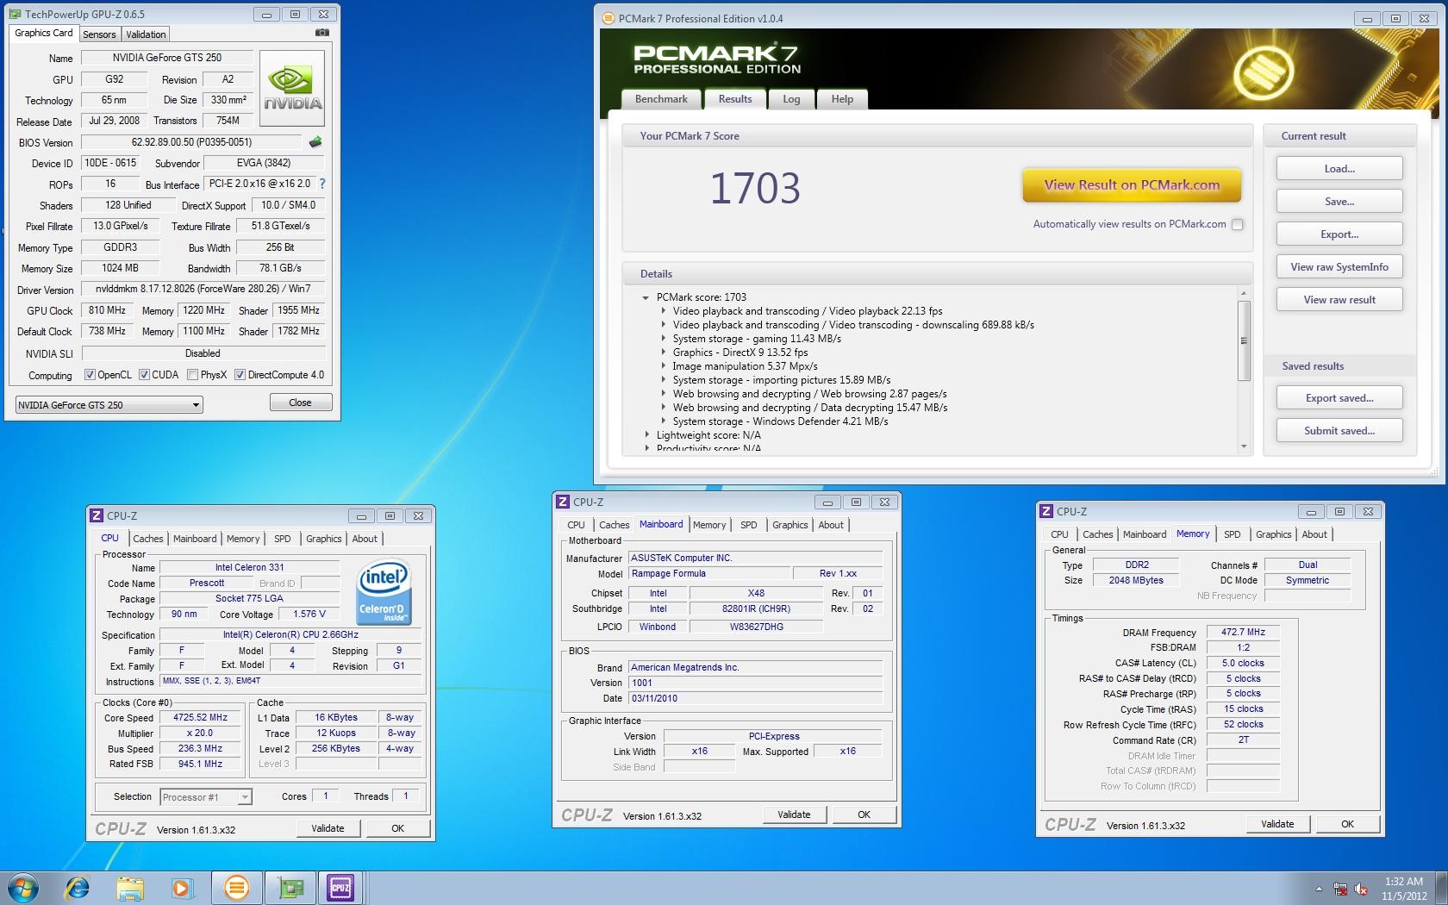Click DRAM Frequency value 472.7 MHz

tap(1243, 632)
